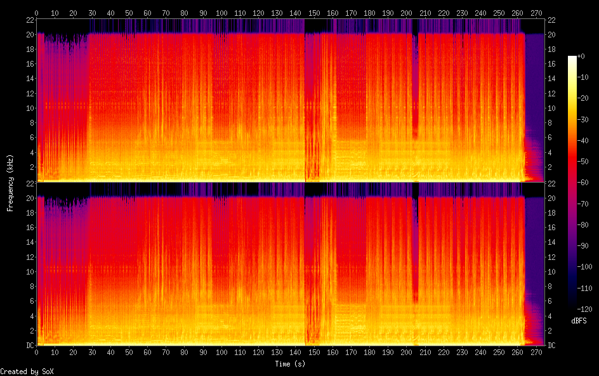Viewport: 599px width, 376px height.
Task: Click the 'dBFS' label under the color scale
Action: 579,321
